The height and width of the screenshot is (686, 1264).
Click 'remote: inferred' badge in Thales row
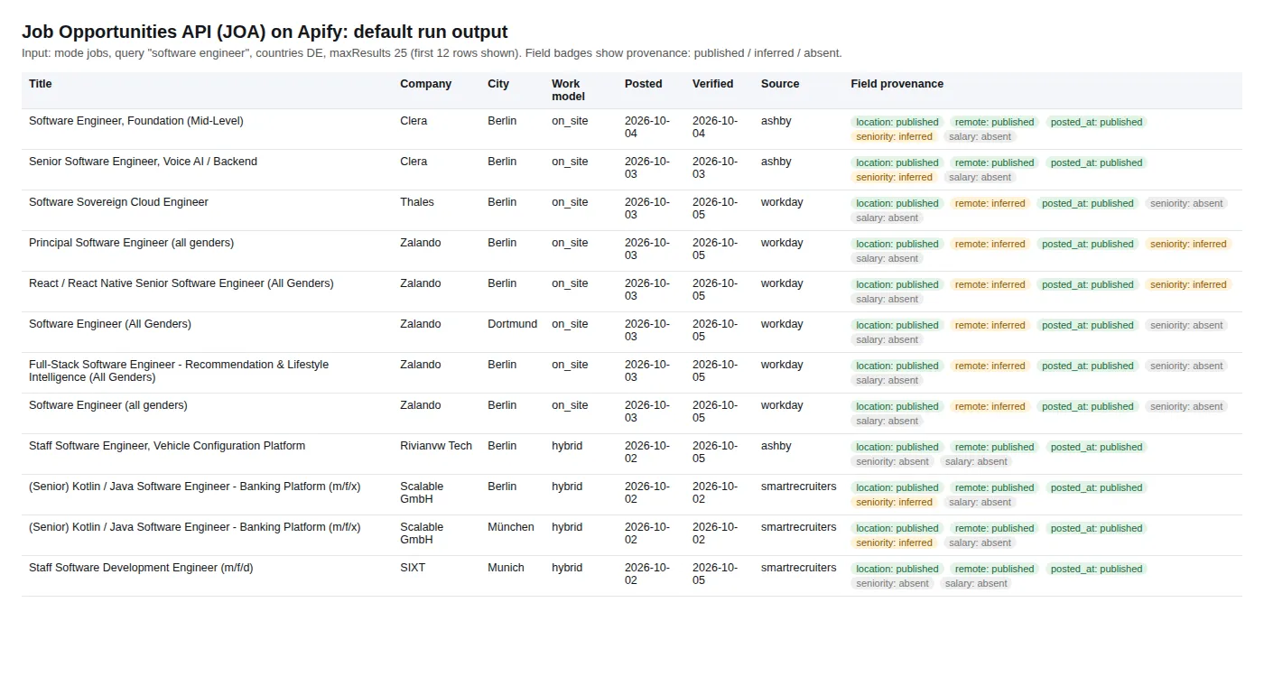point(990,203)
